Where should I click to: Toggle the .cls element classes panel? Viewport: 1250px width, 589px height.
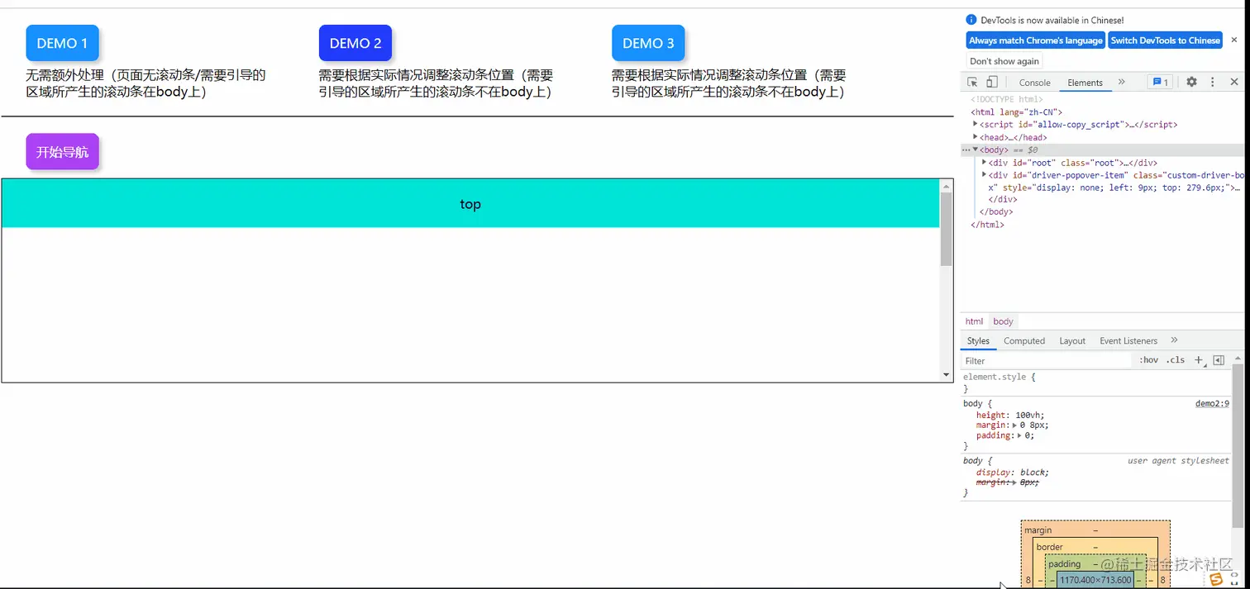tap(1175, 360)
